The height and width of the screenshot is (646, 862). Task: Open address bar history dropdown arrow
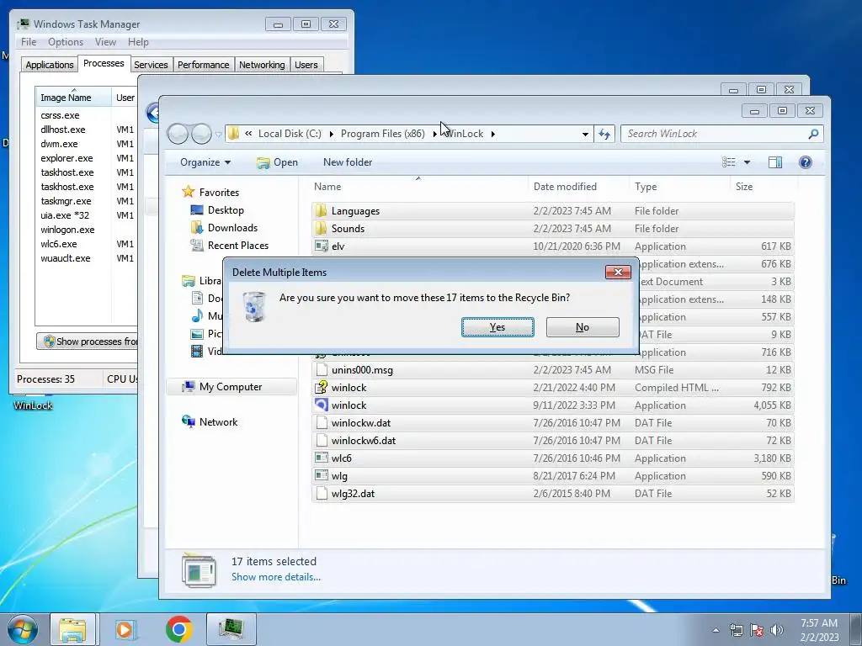point(586,134)
